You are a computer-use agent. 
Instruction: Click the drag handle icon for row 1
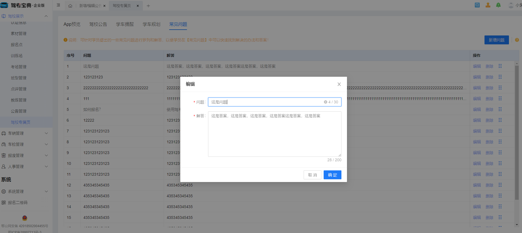point(500,66)
